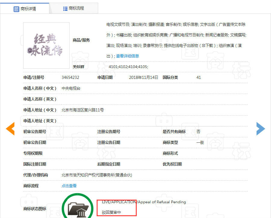The width and height of the screenshot is (271, 218).
Task: Click the address 北京市海淀区复兴路11号
Action: coord(83,110)
